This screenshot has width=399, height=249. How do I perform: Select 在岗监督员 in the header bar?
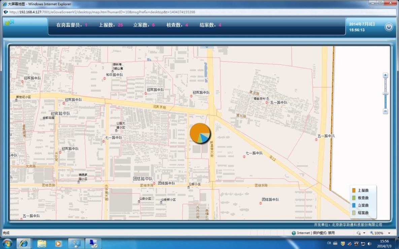tap(69, 25)
